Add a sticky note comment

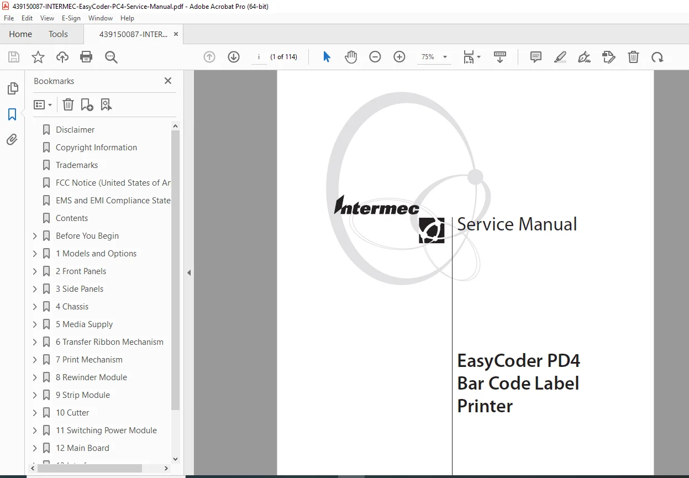pos(535,57)
